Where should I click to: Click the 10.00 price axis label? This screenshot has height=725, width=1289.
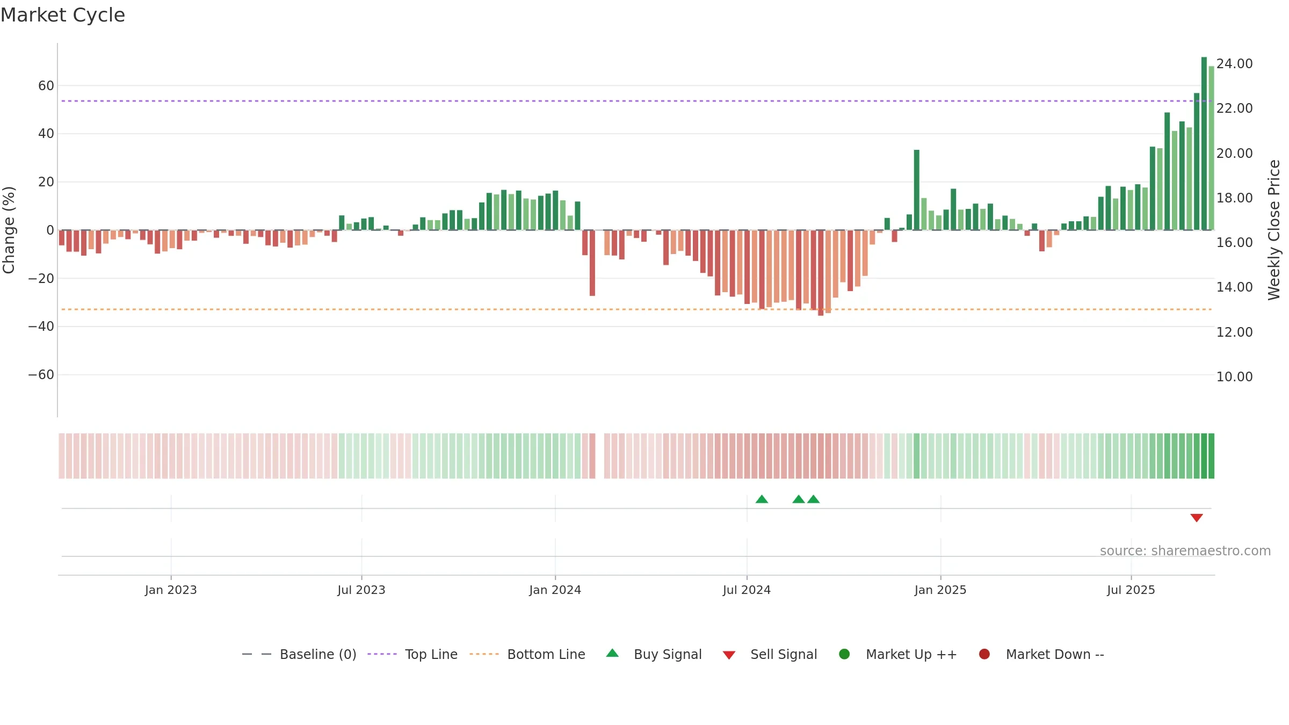1235,377
